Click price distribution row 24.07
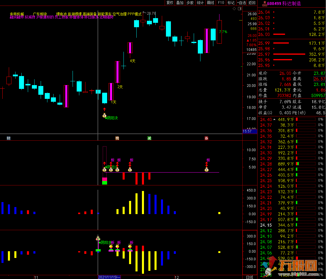326x279 pixels. [292, 247]
